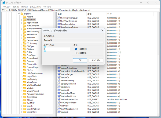Image resolution: width=161 pixels, height=118 pixels.
Task: Click the LogonStats folder icon
Action: [x=24, y=76]
